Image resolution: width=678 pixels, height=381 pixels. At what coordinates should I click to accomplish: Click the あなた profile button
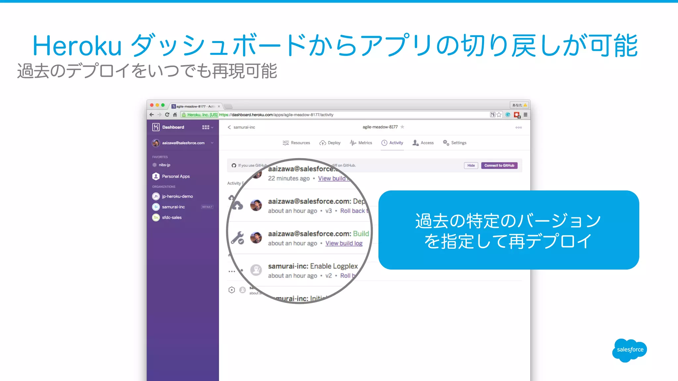pyautogui.click(x=519, y=105)
